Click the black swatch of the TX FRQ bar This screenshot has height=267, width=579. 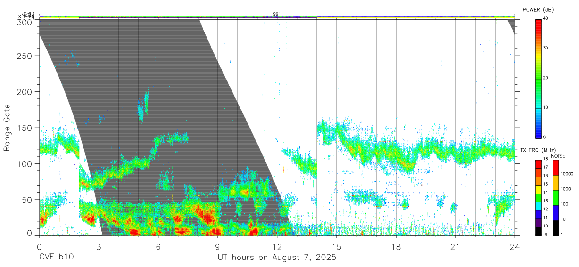[538, 231]
